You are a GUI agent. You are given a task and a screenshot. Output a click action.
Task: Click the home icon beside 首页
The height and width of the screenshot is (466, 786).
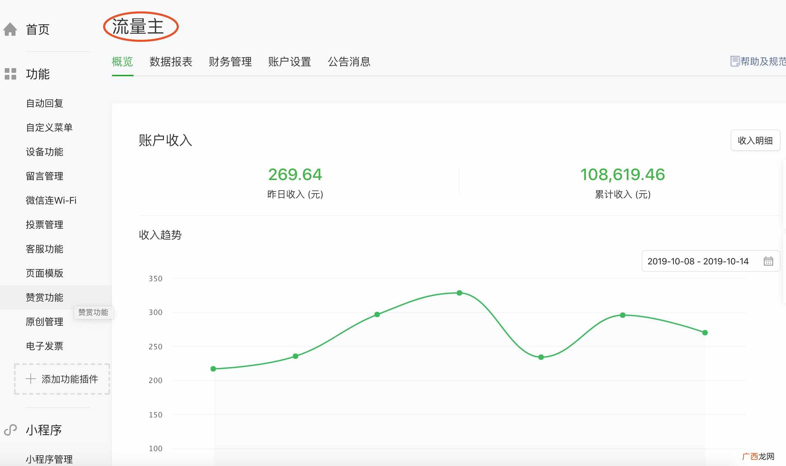click(x=10, y=29)
